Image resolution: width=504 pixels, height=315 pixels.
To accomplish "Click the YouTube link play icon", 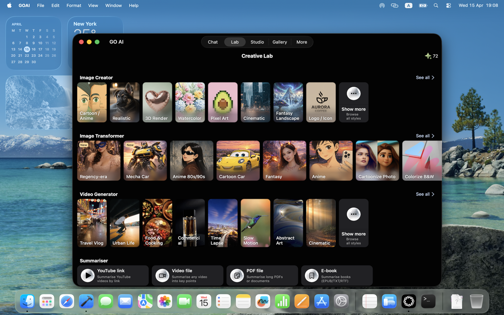I will [87, 275].
